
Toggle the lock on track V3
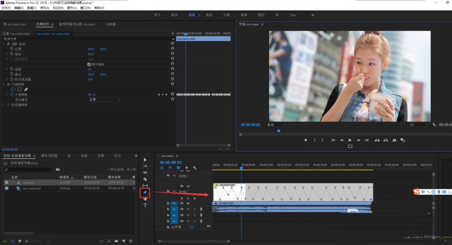168,175
